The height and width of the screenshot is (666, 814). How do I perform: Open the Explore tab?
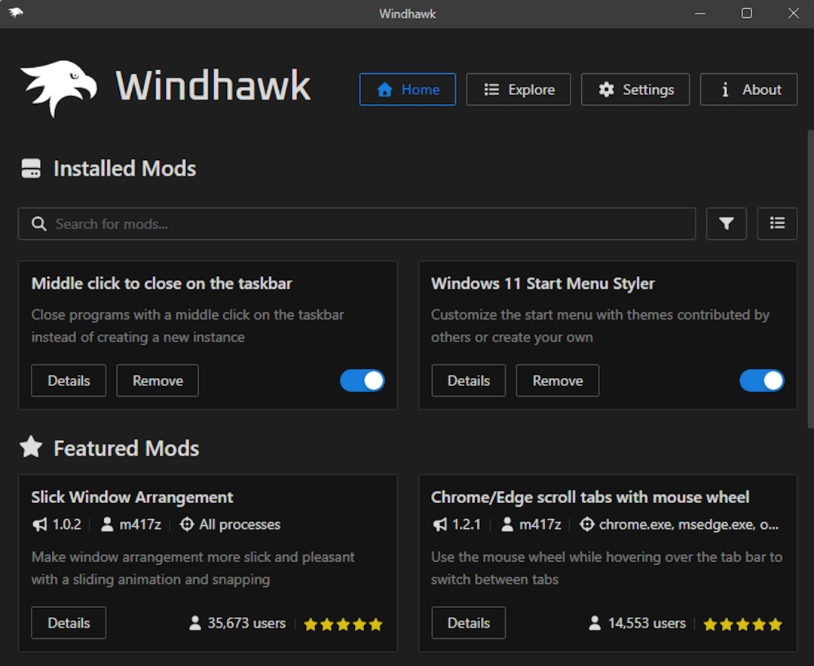[519, 89]
